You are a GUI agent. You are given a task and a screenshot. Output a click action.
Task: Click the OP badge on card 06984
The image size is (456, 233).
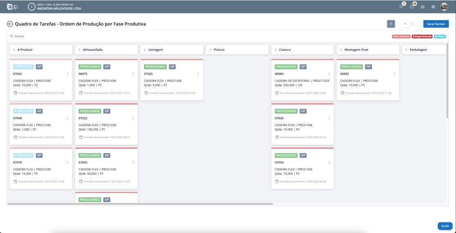point(303,67)
